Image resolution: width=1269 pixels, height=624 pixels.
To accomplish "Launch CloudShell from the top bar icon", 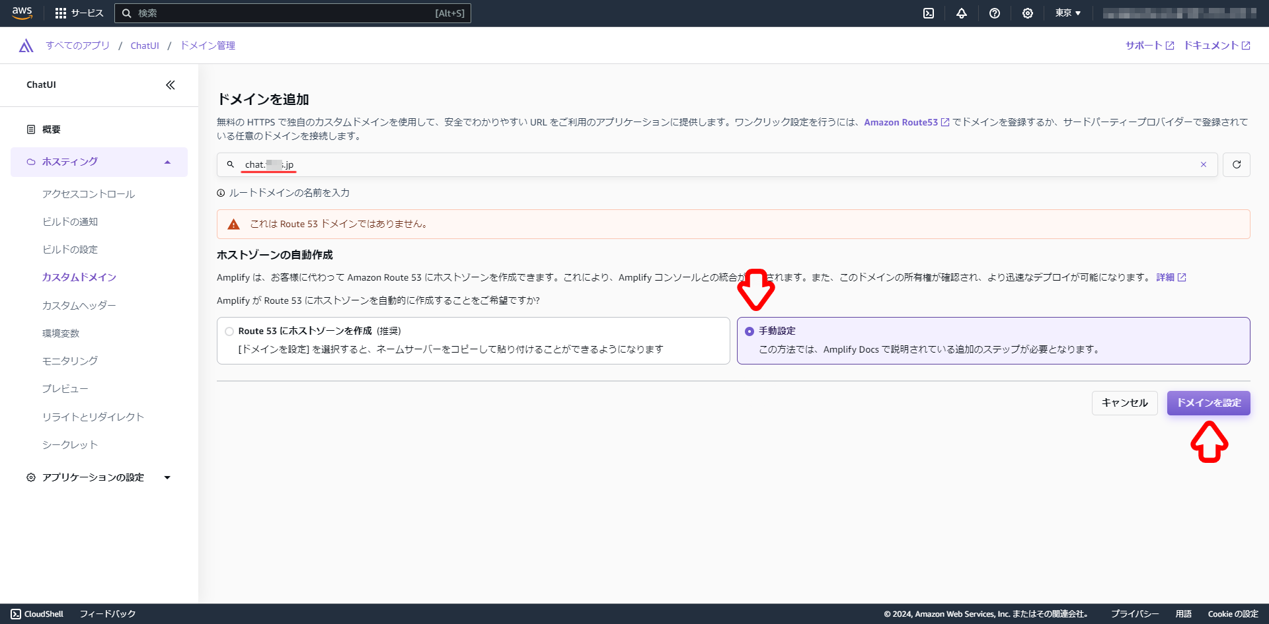I will click(929, 13).
